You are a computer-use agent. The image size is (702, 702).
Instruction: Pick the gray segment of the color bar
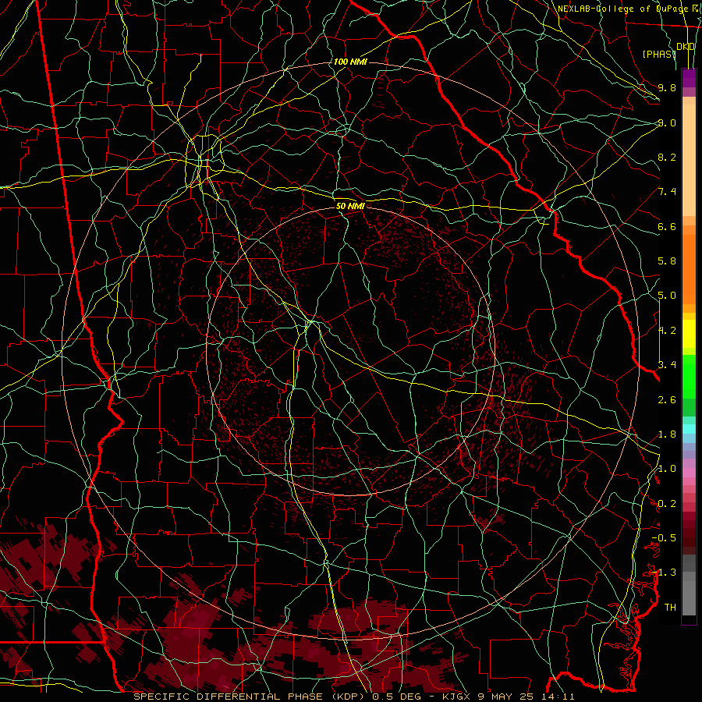[x=689, y=587]
